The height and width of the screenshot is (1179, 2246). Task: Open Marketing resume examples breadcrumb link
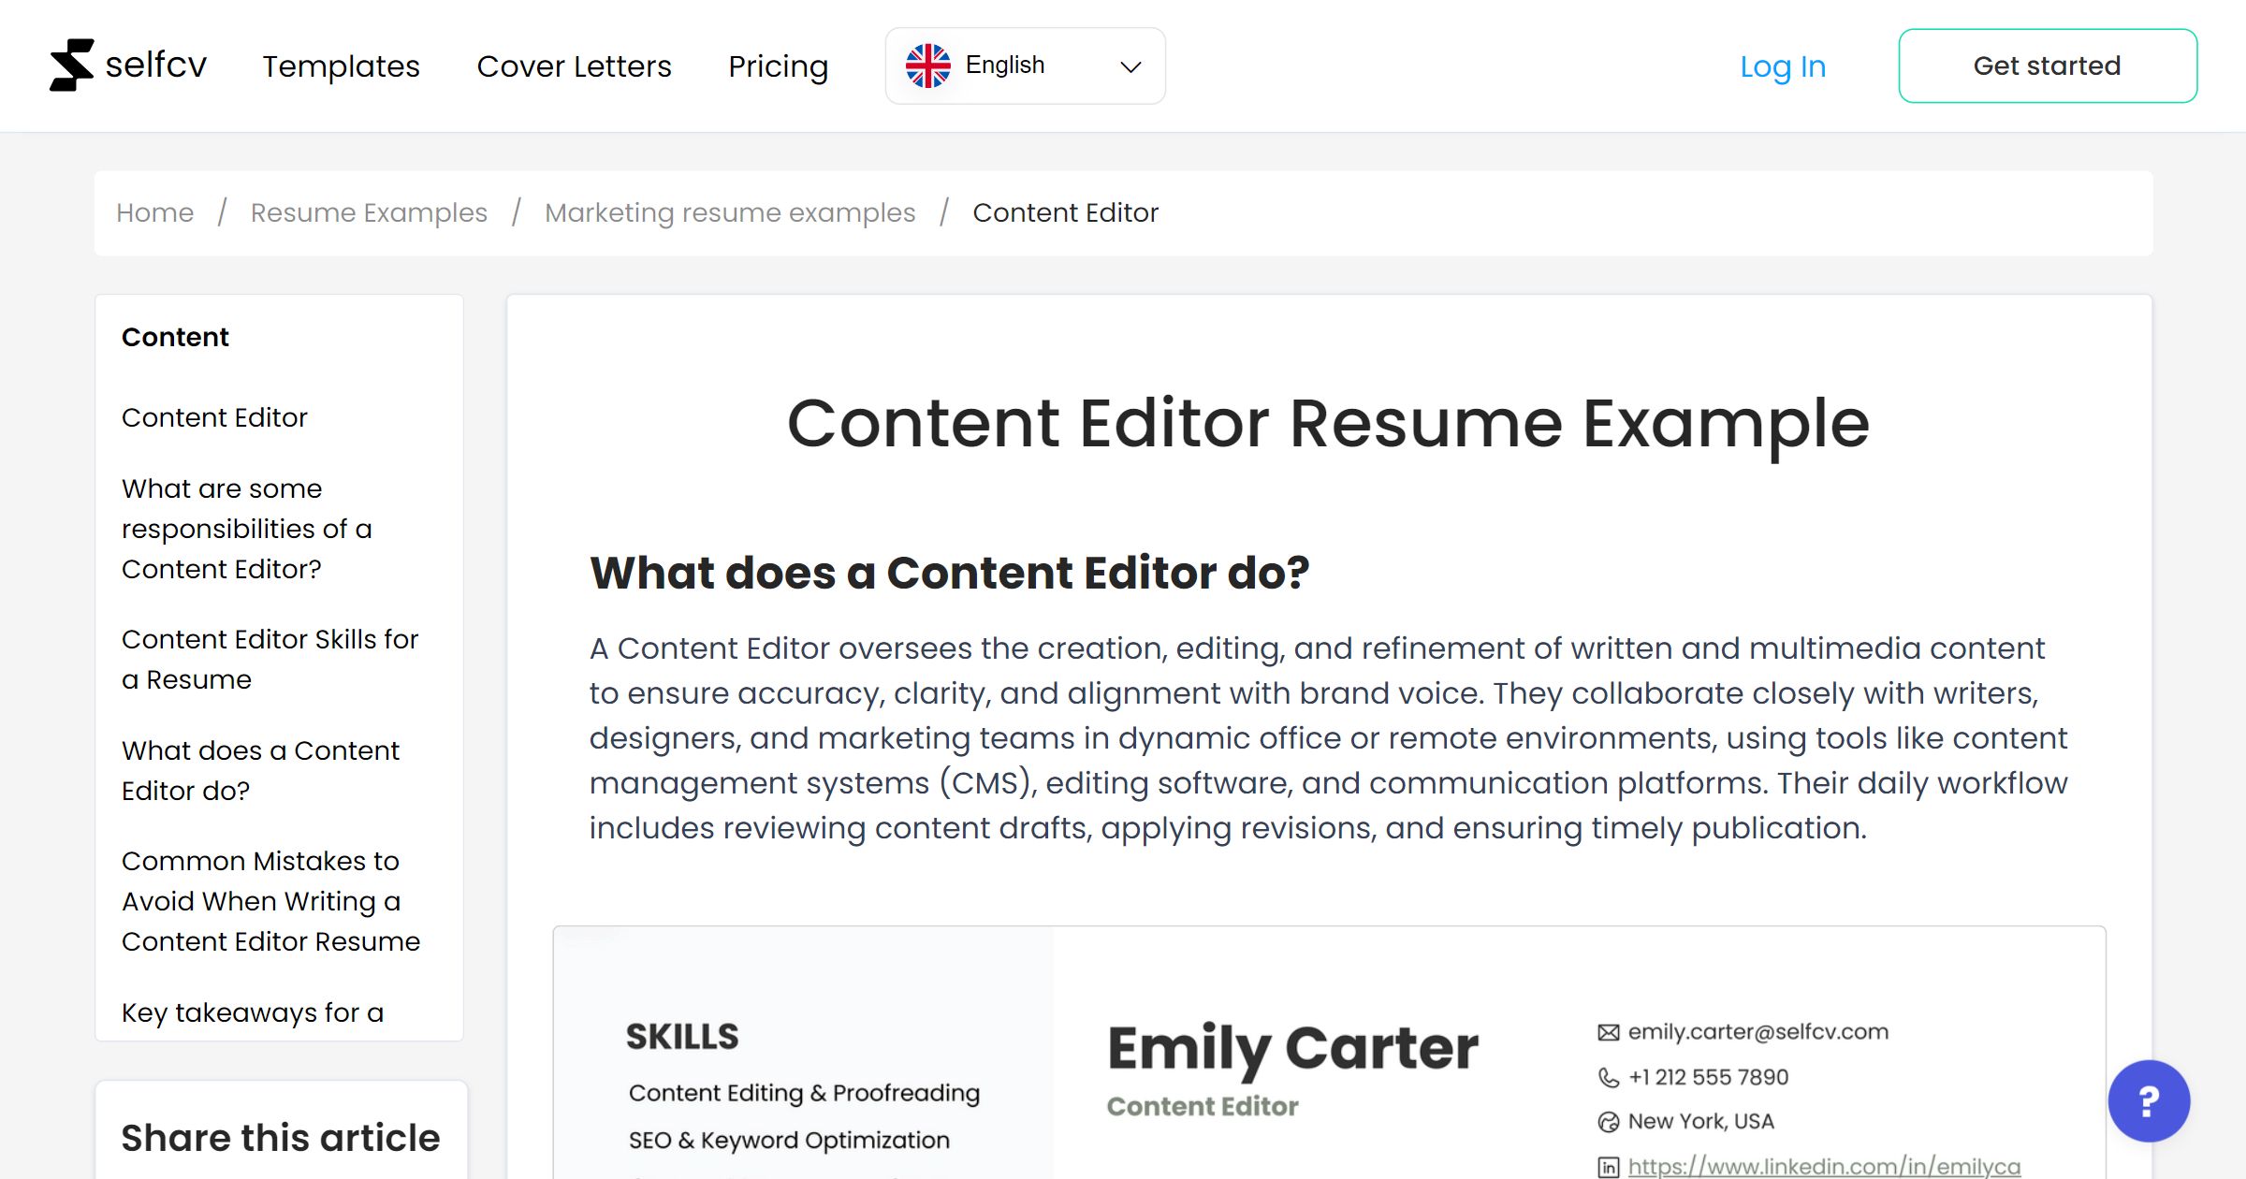pyautogui.click(x=730, y=212)
